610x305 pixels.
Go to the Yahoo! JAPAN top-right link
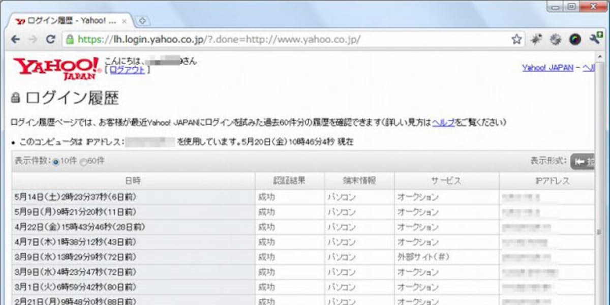click(x=547, y=68)
